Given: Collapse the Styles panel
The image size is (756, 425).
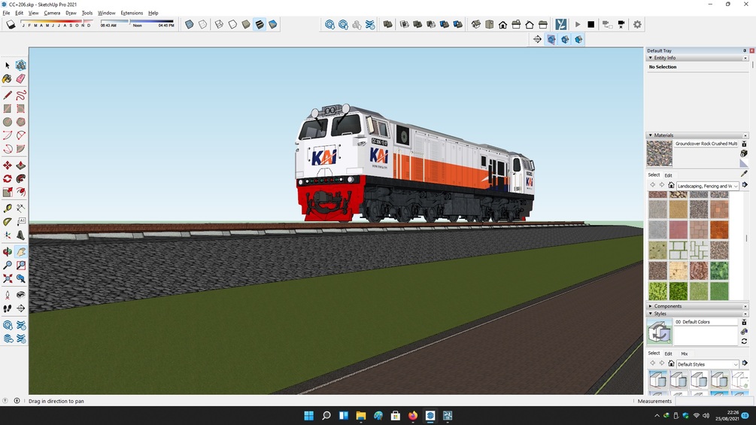Looking at the screenshot, I should click(651, 314).
